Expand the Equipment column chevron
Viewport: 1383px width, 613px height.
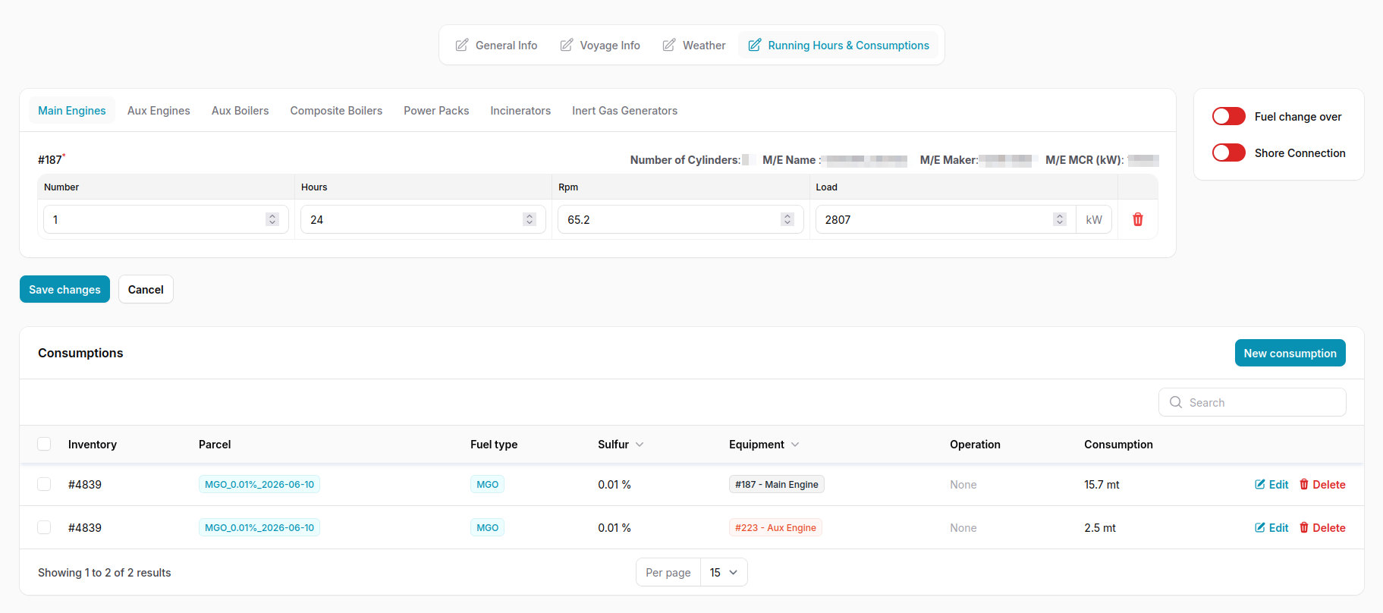[x=795, y=445]
